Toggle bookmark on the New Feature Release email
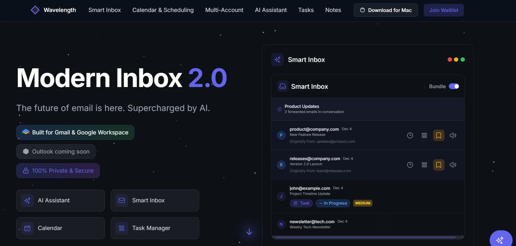 [x=439, y=136]
